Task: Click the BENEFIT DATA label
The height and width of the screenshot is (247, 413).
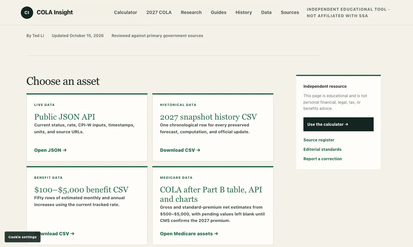Action: pyautogui.click(x=48, y=178)
